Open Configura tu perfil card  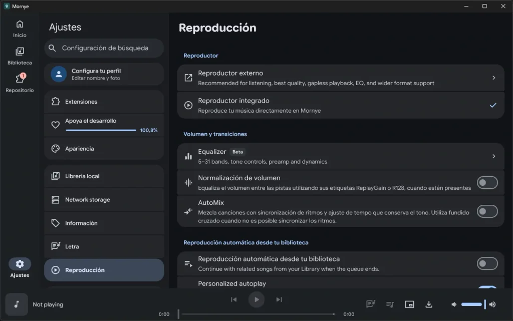pyautogui.click(x=104, y=74)
